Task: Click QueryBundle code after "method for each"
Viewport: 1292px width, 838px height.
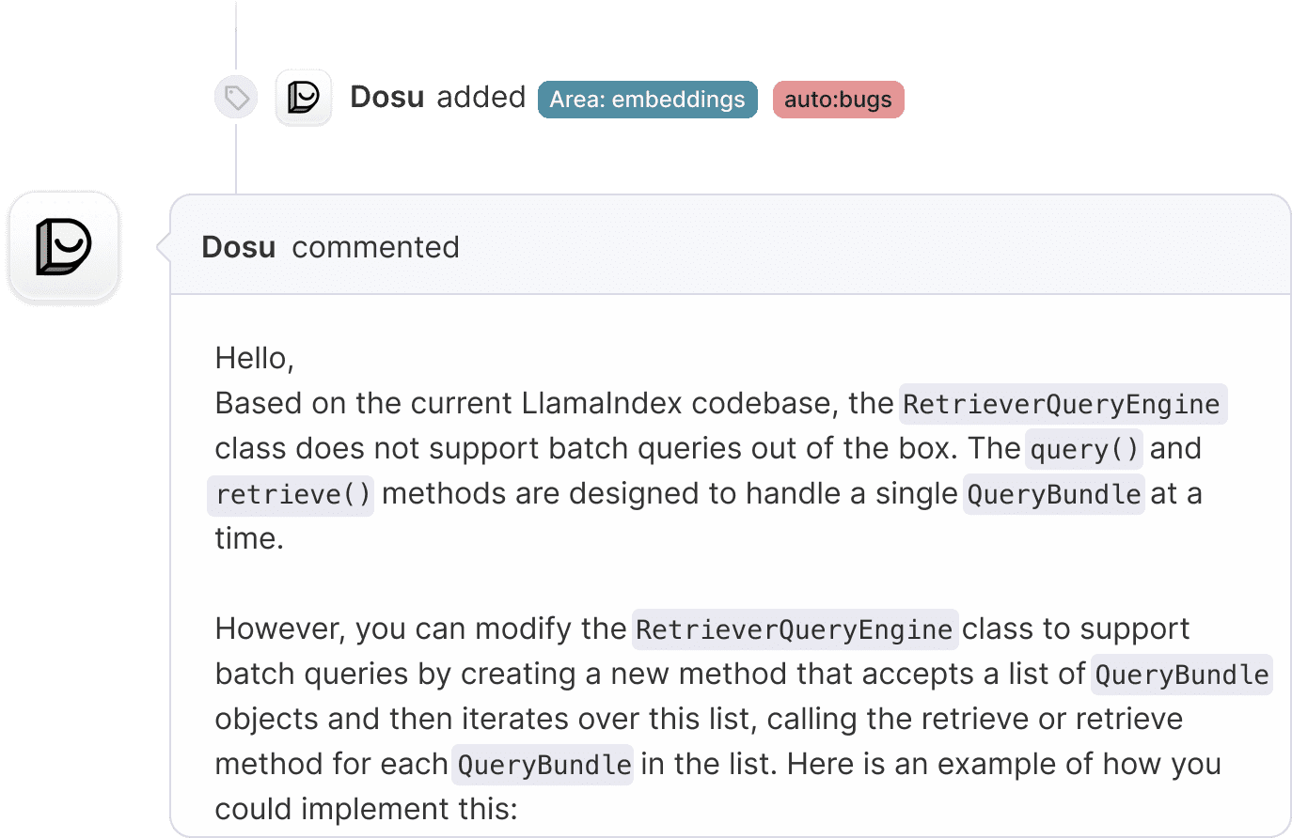Action: pos(544,765)
